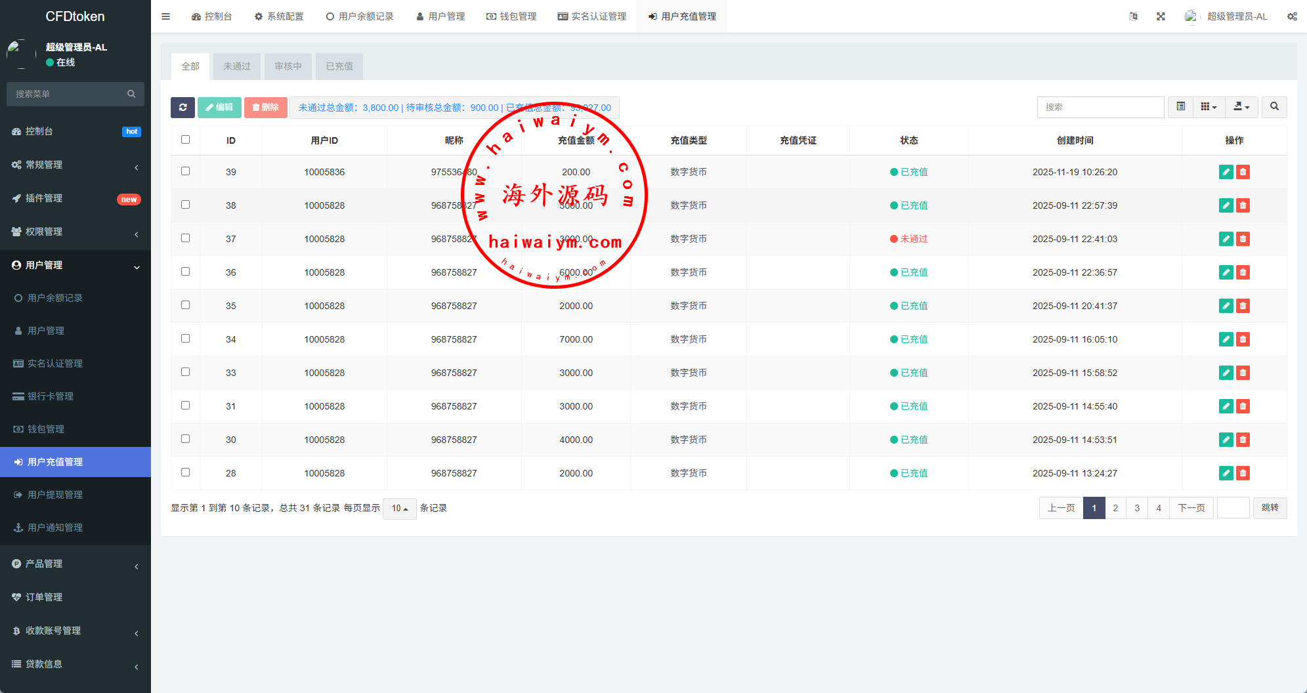Viewport: 1307px width, 693px height.
Task: Switch to the 审核中 tab
Action: coord(288,66)
